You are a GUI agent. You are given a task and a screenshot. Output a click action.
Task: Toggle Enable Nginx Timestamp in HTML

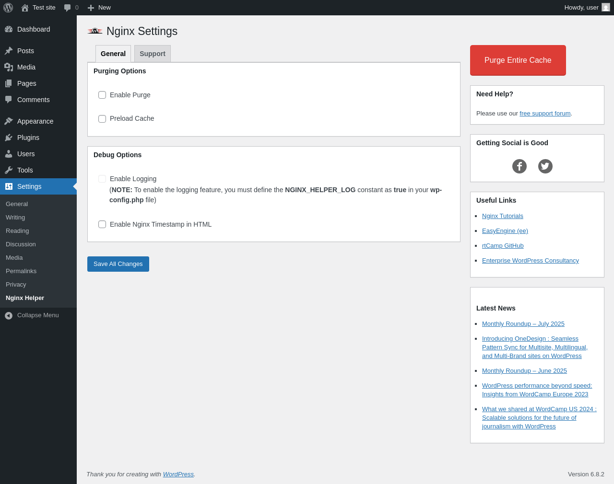coord(102,224)
